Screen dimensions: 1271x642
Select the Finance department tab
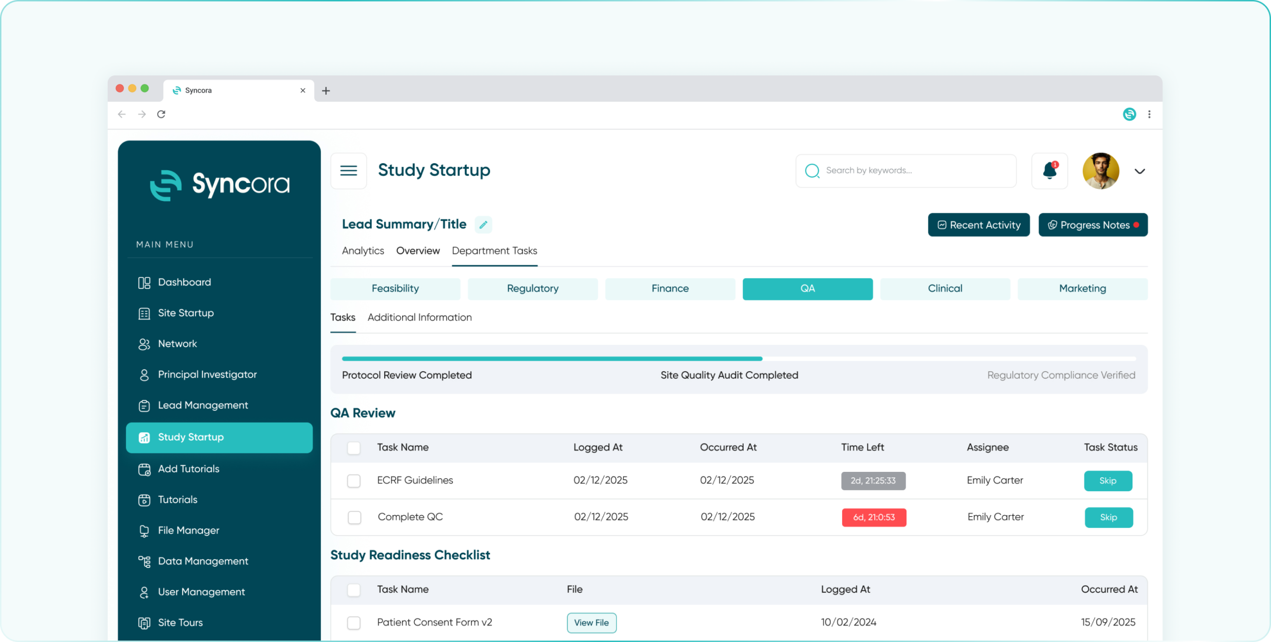[x=670, y=289]
